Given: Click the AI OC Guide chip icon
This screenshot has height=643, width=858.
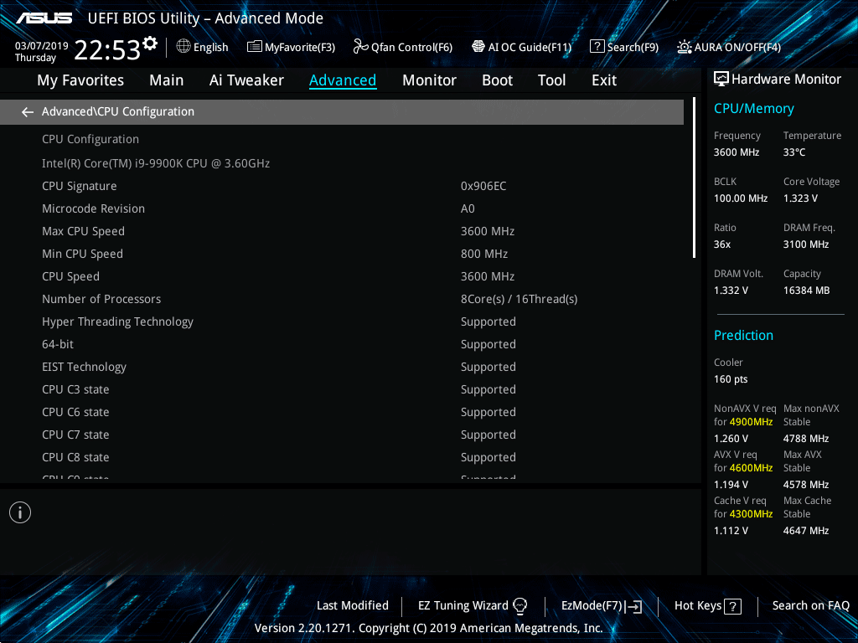Looking at the screenshot, I should pyautogui.click(x=478, y=47).
